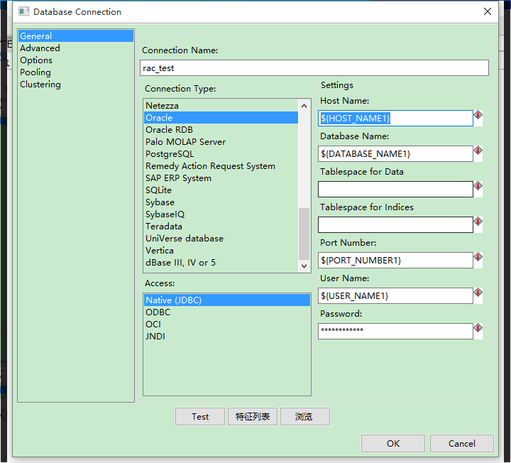This screenshot has width=511, height=463.
Task: Click connection type list scroll down arrow
Action: 304,266
